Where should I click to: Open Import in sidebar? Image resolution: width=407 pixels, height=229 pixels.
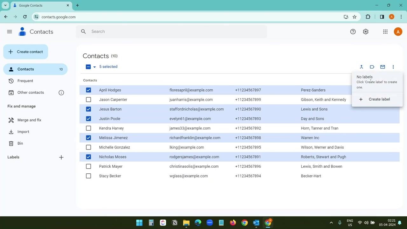click(x=35, y=132)
